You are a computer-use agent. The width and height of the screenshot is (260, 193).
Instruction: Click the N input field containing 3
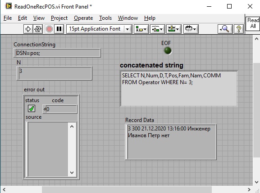pyautogui.click(x=55, y=73)
